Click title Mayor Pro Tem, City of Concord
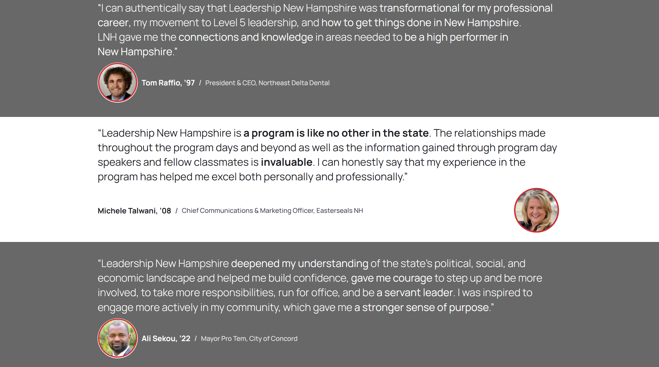659x367 pixels. [x=249, y=338]
